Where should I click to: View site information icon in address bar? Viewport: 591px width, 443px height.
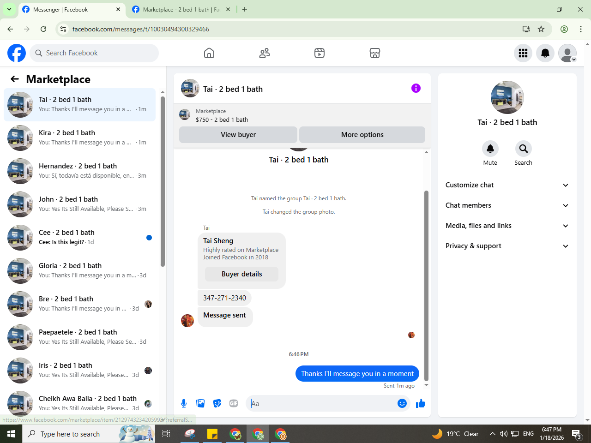pyautogui.click(x=63, y=29)
